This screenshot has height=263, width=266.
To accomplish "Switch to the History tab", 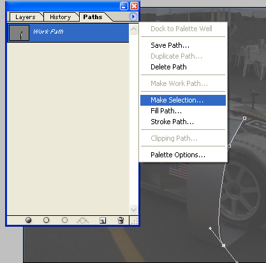I will tap(61, 17).
